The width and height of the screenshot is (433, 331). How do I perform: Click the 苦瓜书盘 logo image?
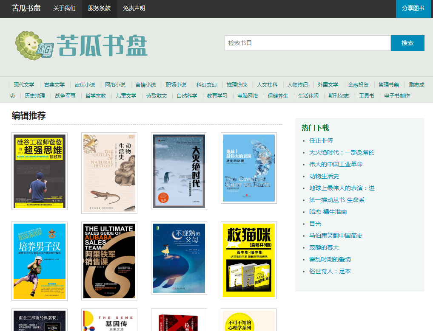click(x=81, y=44)
